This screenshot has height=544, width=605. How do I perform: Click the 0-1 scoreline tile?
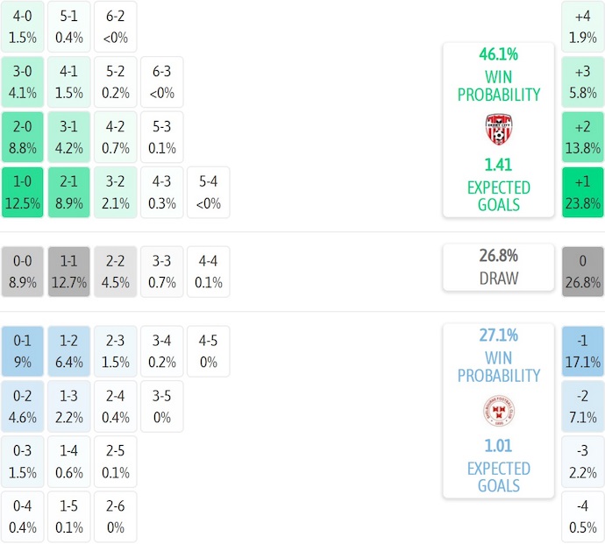[23, 350]
